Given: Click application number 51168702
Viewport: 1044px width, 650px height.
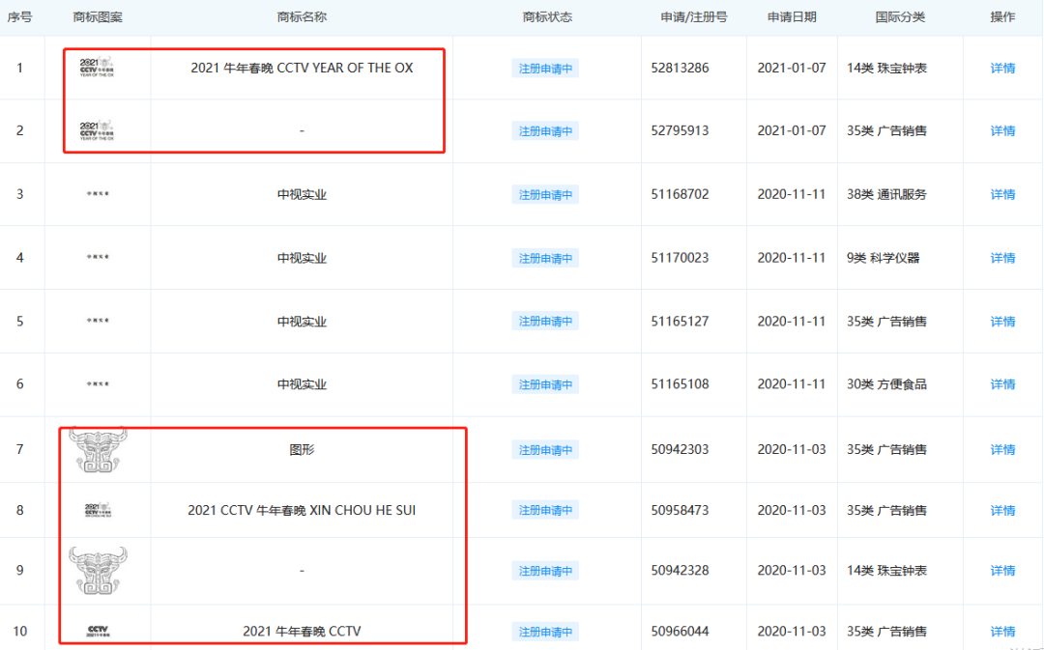Looking at the screenshot, I should 680,194.
